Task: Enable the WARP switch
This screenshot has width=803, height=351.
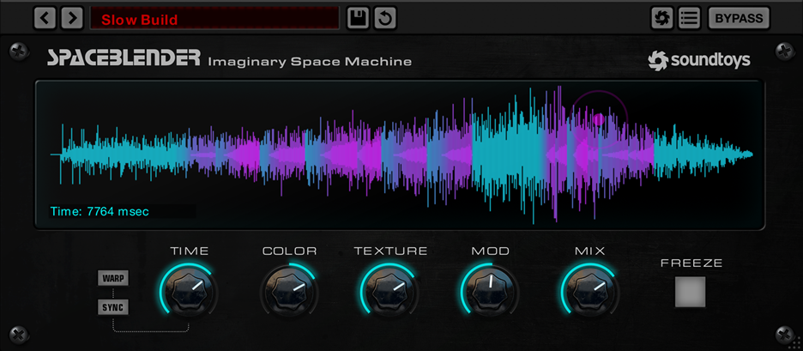Action: (114, 279)
